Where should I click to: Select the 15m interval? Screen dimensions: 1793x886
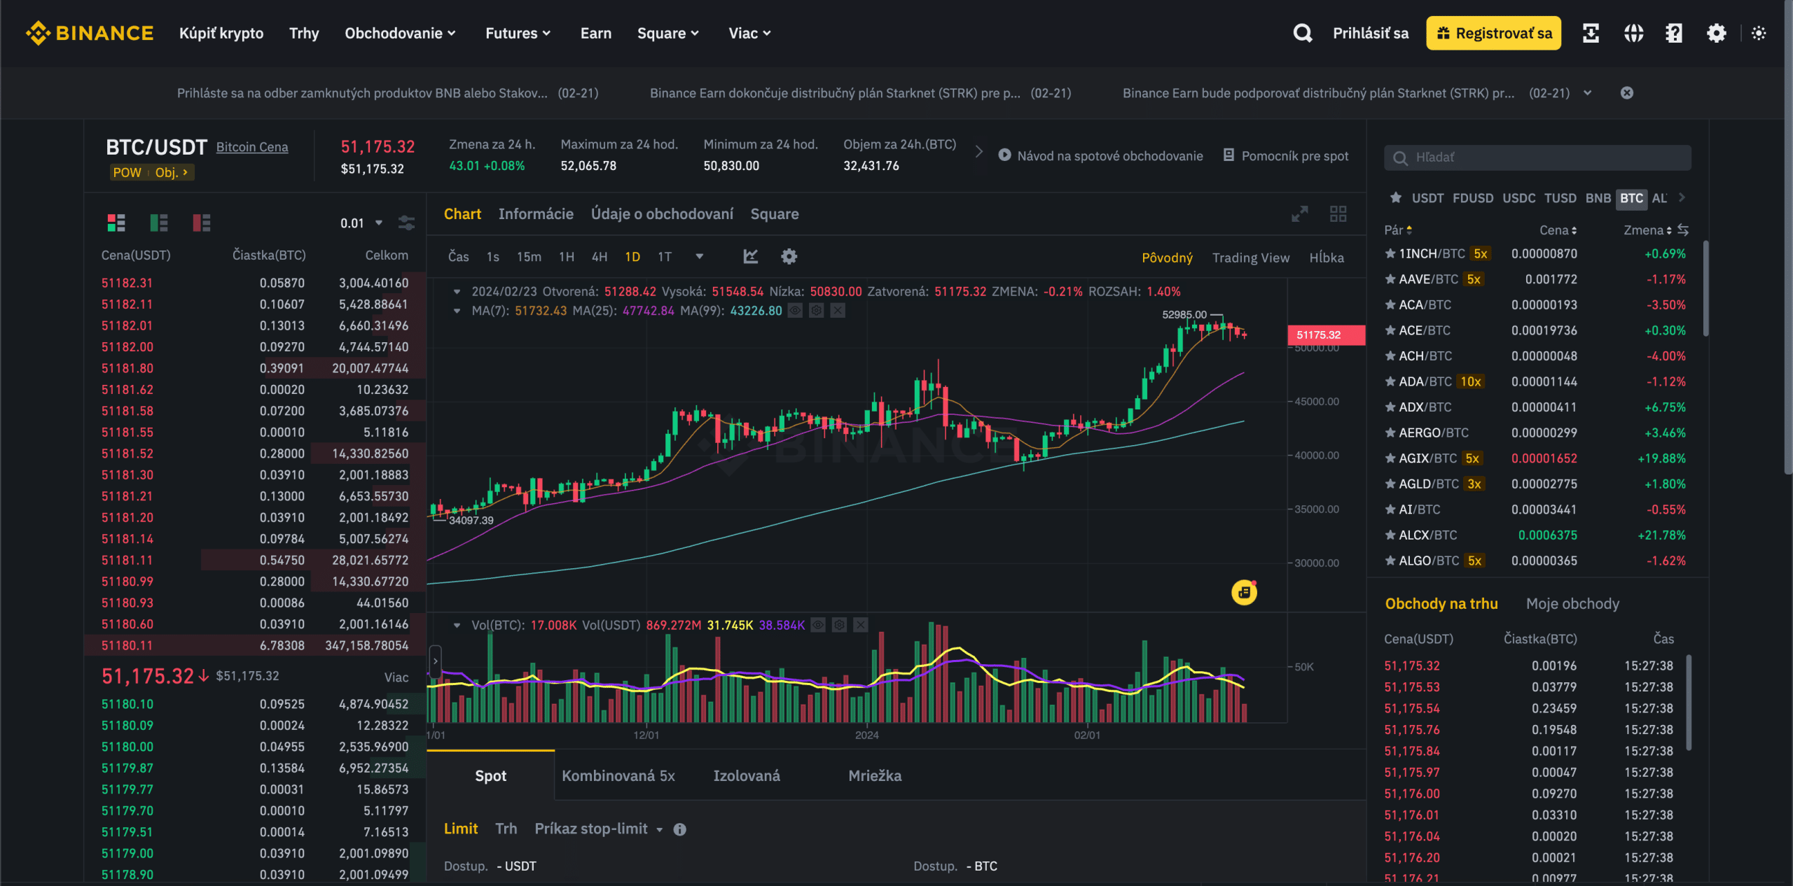point(529,257)
